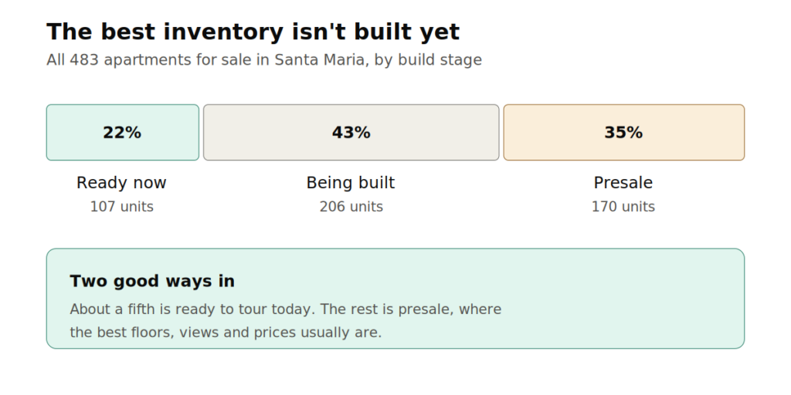Click the line about best floors and views
The height and width of the screenshot is (395, 791).
tap(226, 333)
